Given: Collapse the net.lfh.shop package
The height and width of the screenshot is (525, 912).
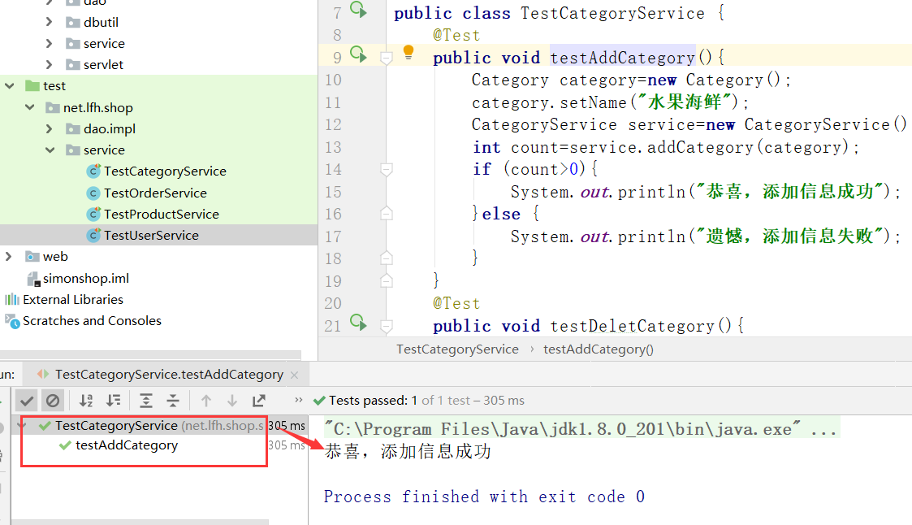Looking at the screenshot, I should pyautogui.click(x=30, y=107).
